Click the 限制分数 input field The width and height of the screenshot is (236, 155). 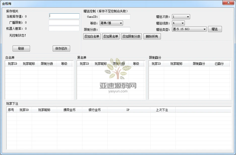tap(115, 29)
